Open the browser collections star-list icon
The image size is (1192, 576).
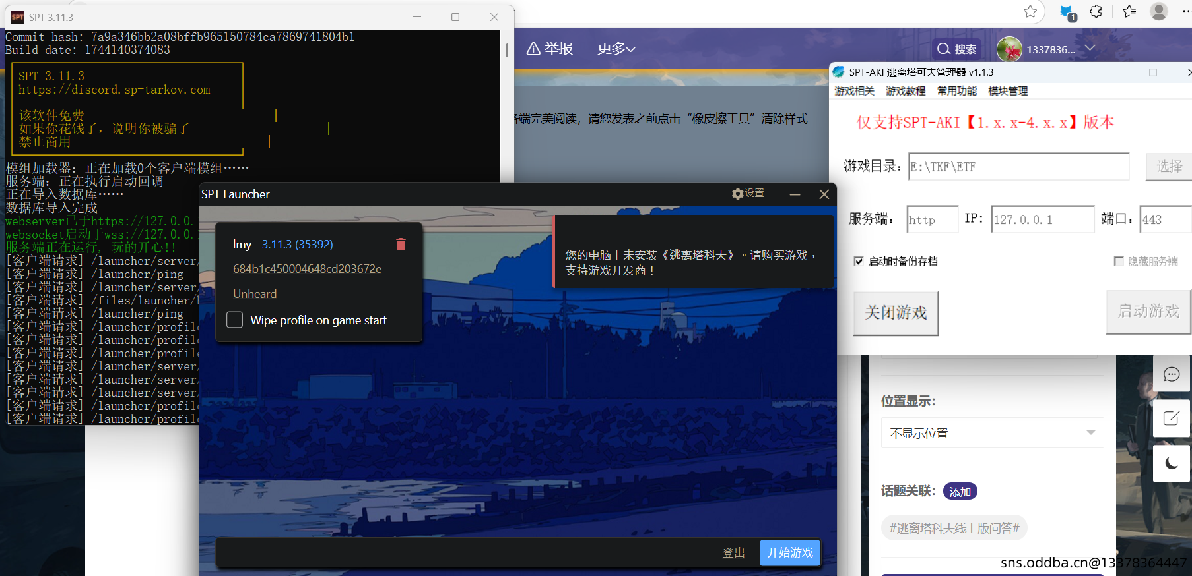tap(1129, 11)
